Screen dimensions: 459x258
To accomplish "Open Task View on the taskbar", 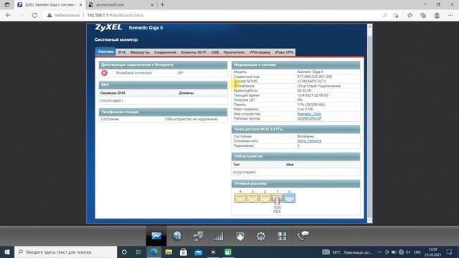I will [138, 252].
